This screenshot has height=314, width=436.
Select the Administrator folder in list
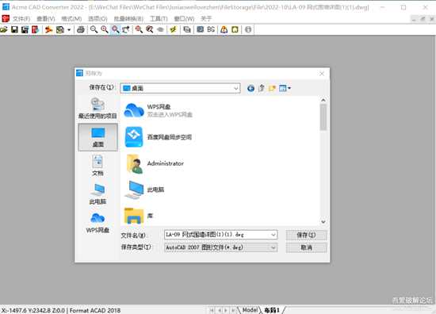[x=155, y=163]
